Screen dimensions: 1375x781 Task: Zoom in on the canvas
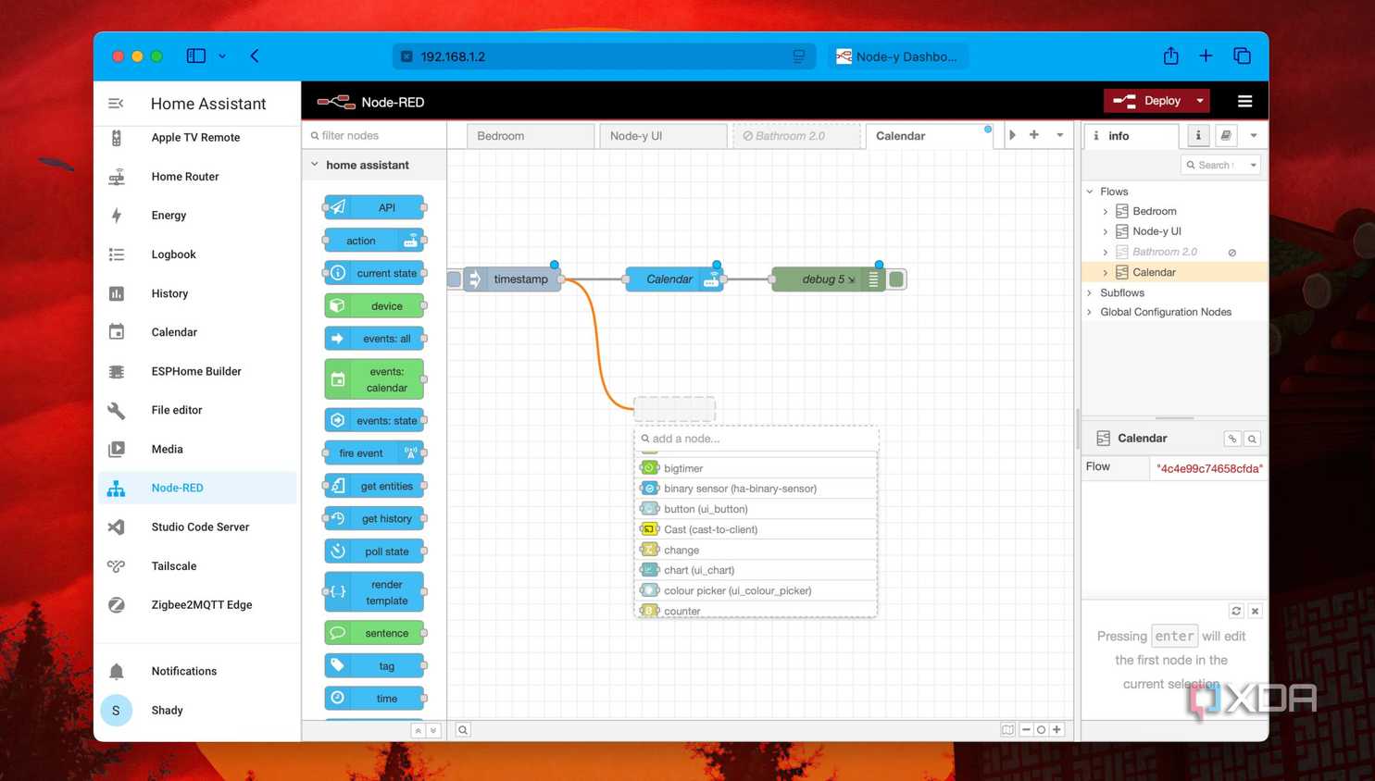(1056, 730)
